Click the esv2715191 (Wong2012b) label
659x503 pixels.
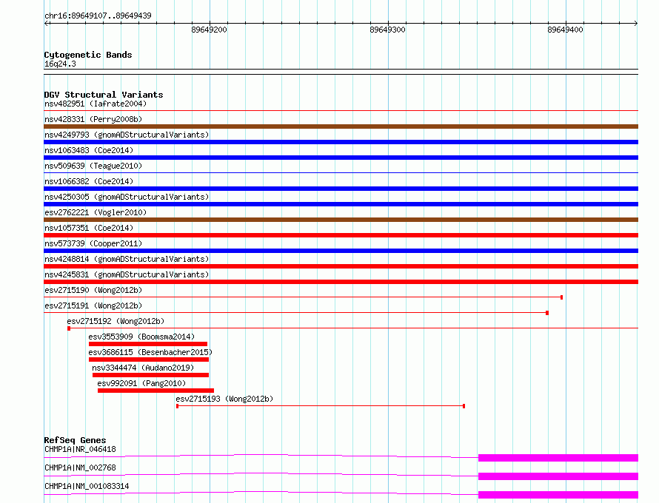pos(93,305)
